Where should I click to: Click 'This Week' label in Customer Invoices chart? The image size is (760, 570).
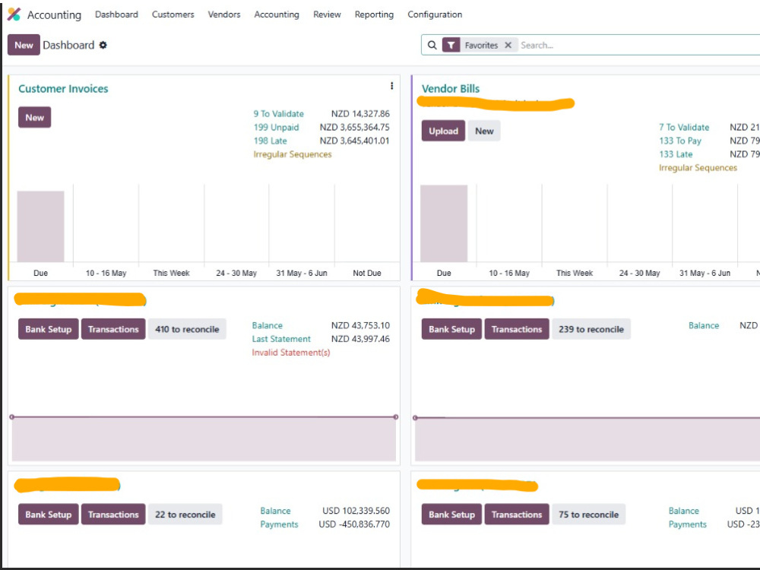pyautogui.click(x=171, y=273)
